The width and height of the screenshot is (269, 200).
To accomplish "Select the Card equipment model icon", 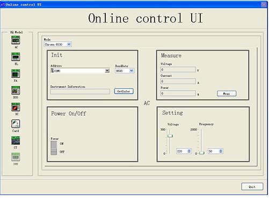I will 16,124.
